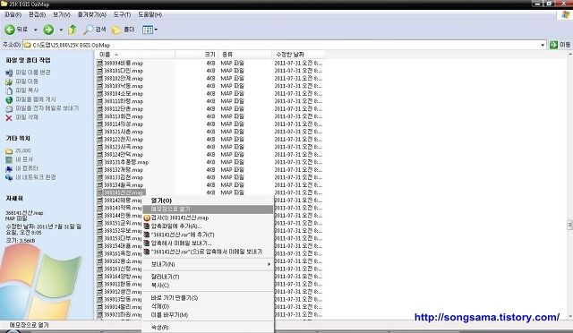Choose 삭제(D) in context menu
The width and height of the screenshot is (573, 333).
click(208, 306)
